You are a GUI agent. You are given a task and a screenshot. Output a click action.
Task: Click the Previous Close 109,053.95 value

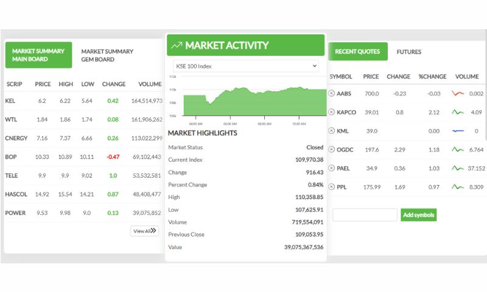[309, 234]
